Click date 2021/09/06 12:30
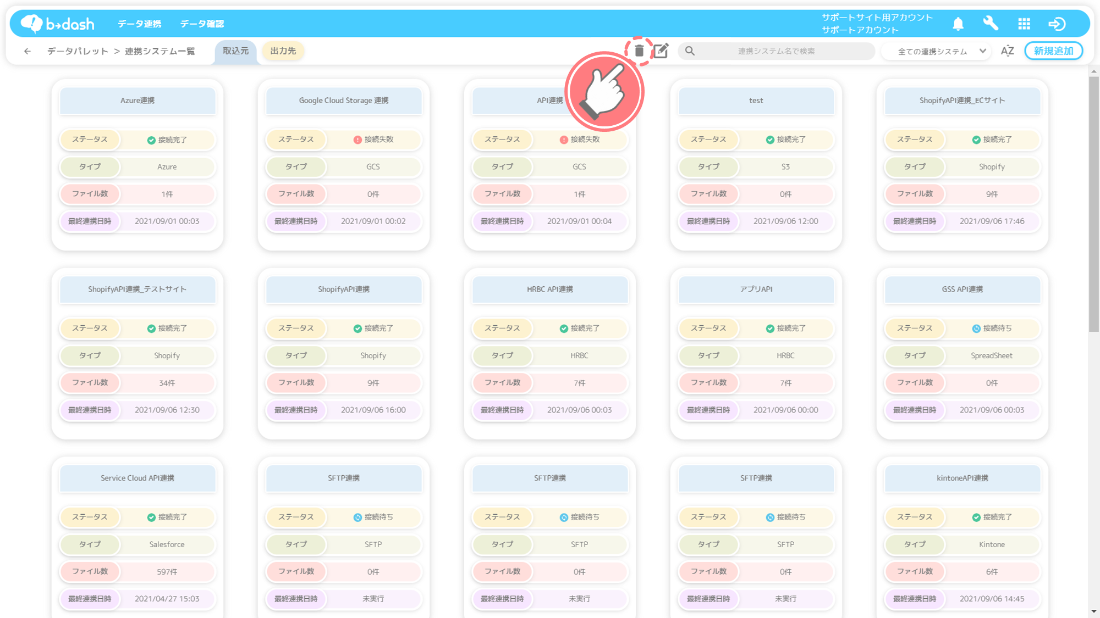This screenshot has height=618, width=1100. (x=167, y=410)
